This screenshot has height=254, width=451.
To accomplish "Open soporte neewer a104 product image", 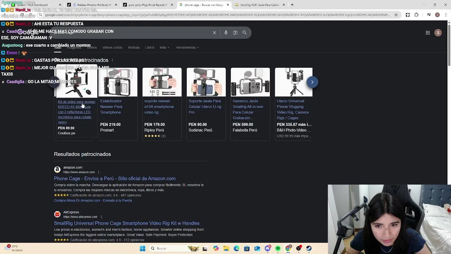I will [x=162, y=82].
